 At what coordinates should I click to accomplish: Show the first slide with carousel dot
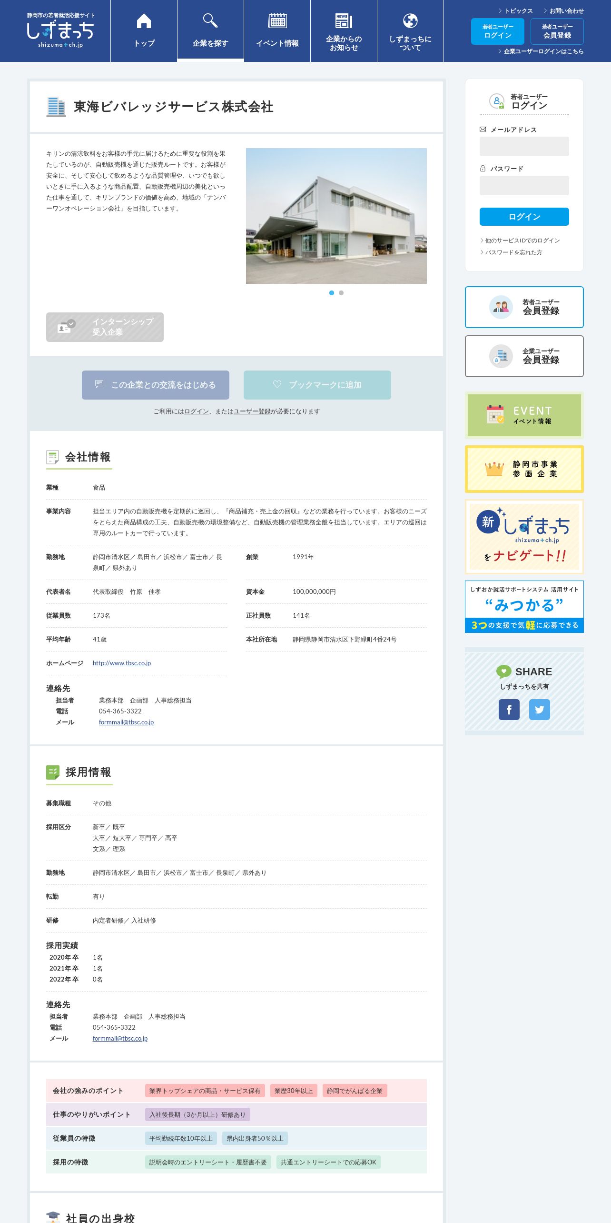point(332,293)
